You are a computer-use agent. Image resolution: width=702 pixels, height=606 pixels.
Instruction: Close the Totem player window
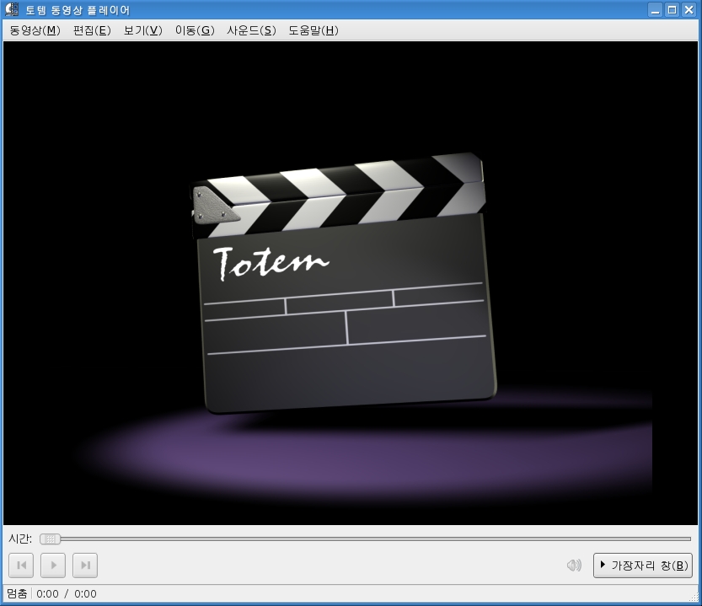pyautogui.click(x=689, y=9)
